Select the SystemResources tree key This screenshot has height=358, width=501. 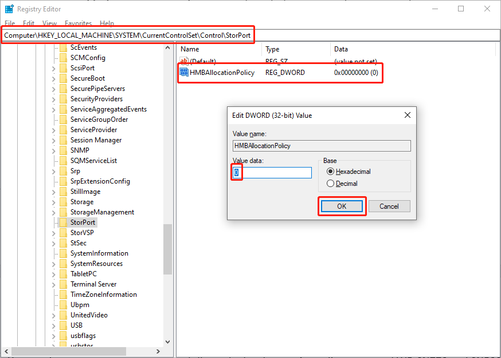coord(96,264)
